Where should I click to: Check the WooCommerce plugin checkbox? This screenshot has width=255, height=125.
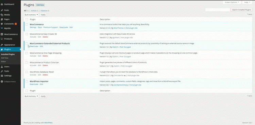coord(27,25)
